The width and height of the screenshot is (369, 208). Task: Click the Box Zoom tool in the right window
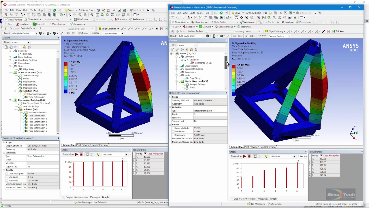click(252, 17)
